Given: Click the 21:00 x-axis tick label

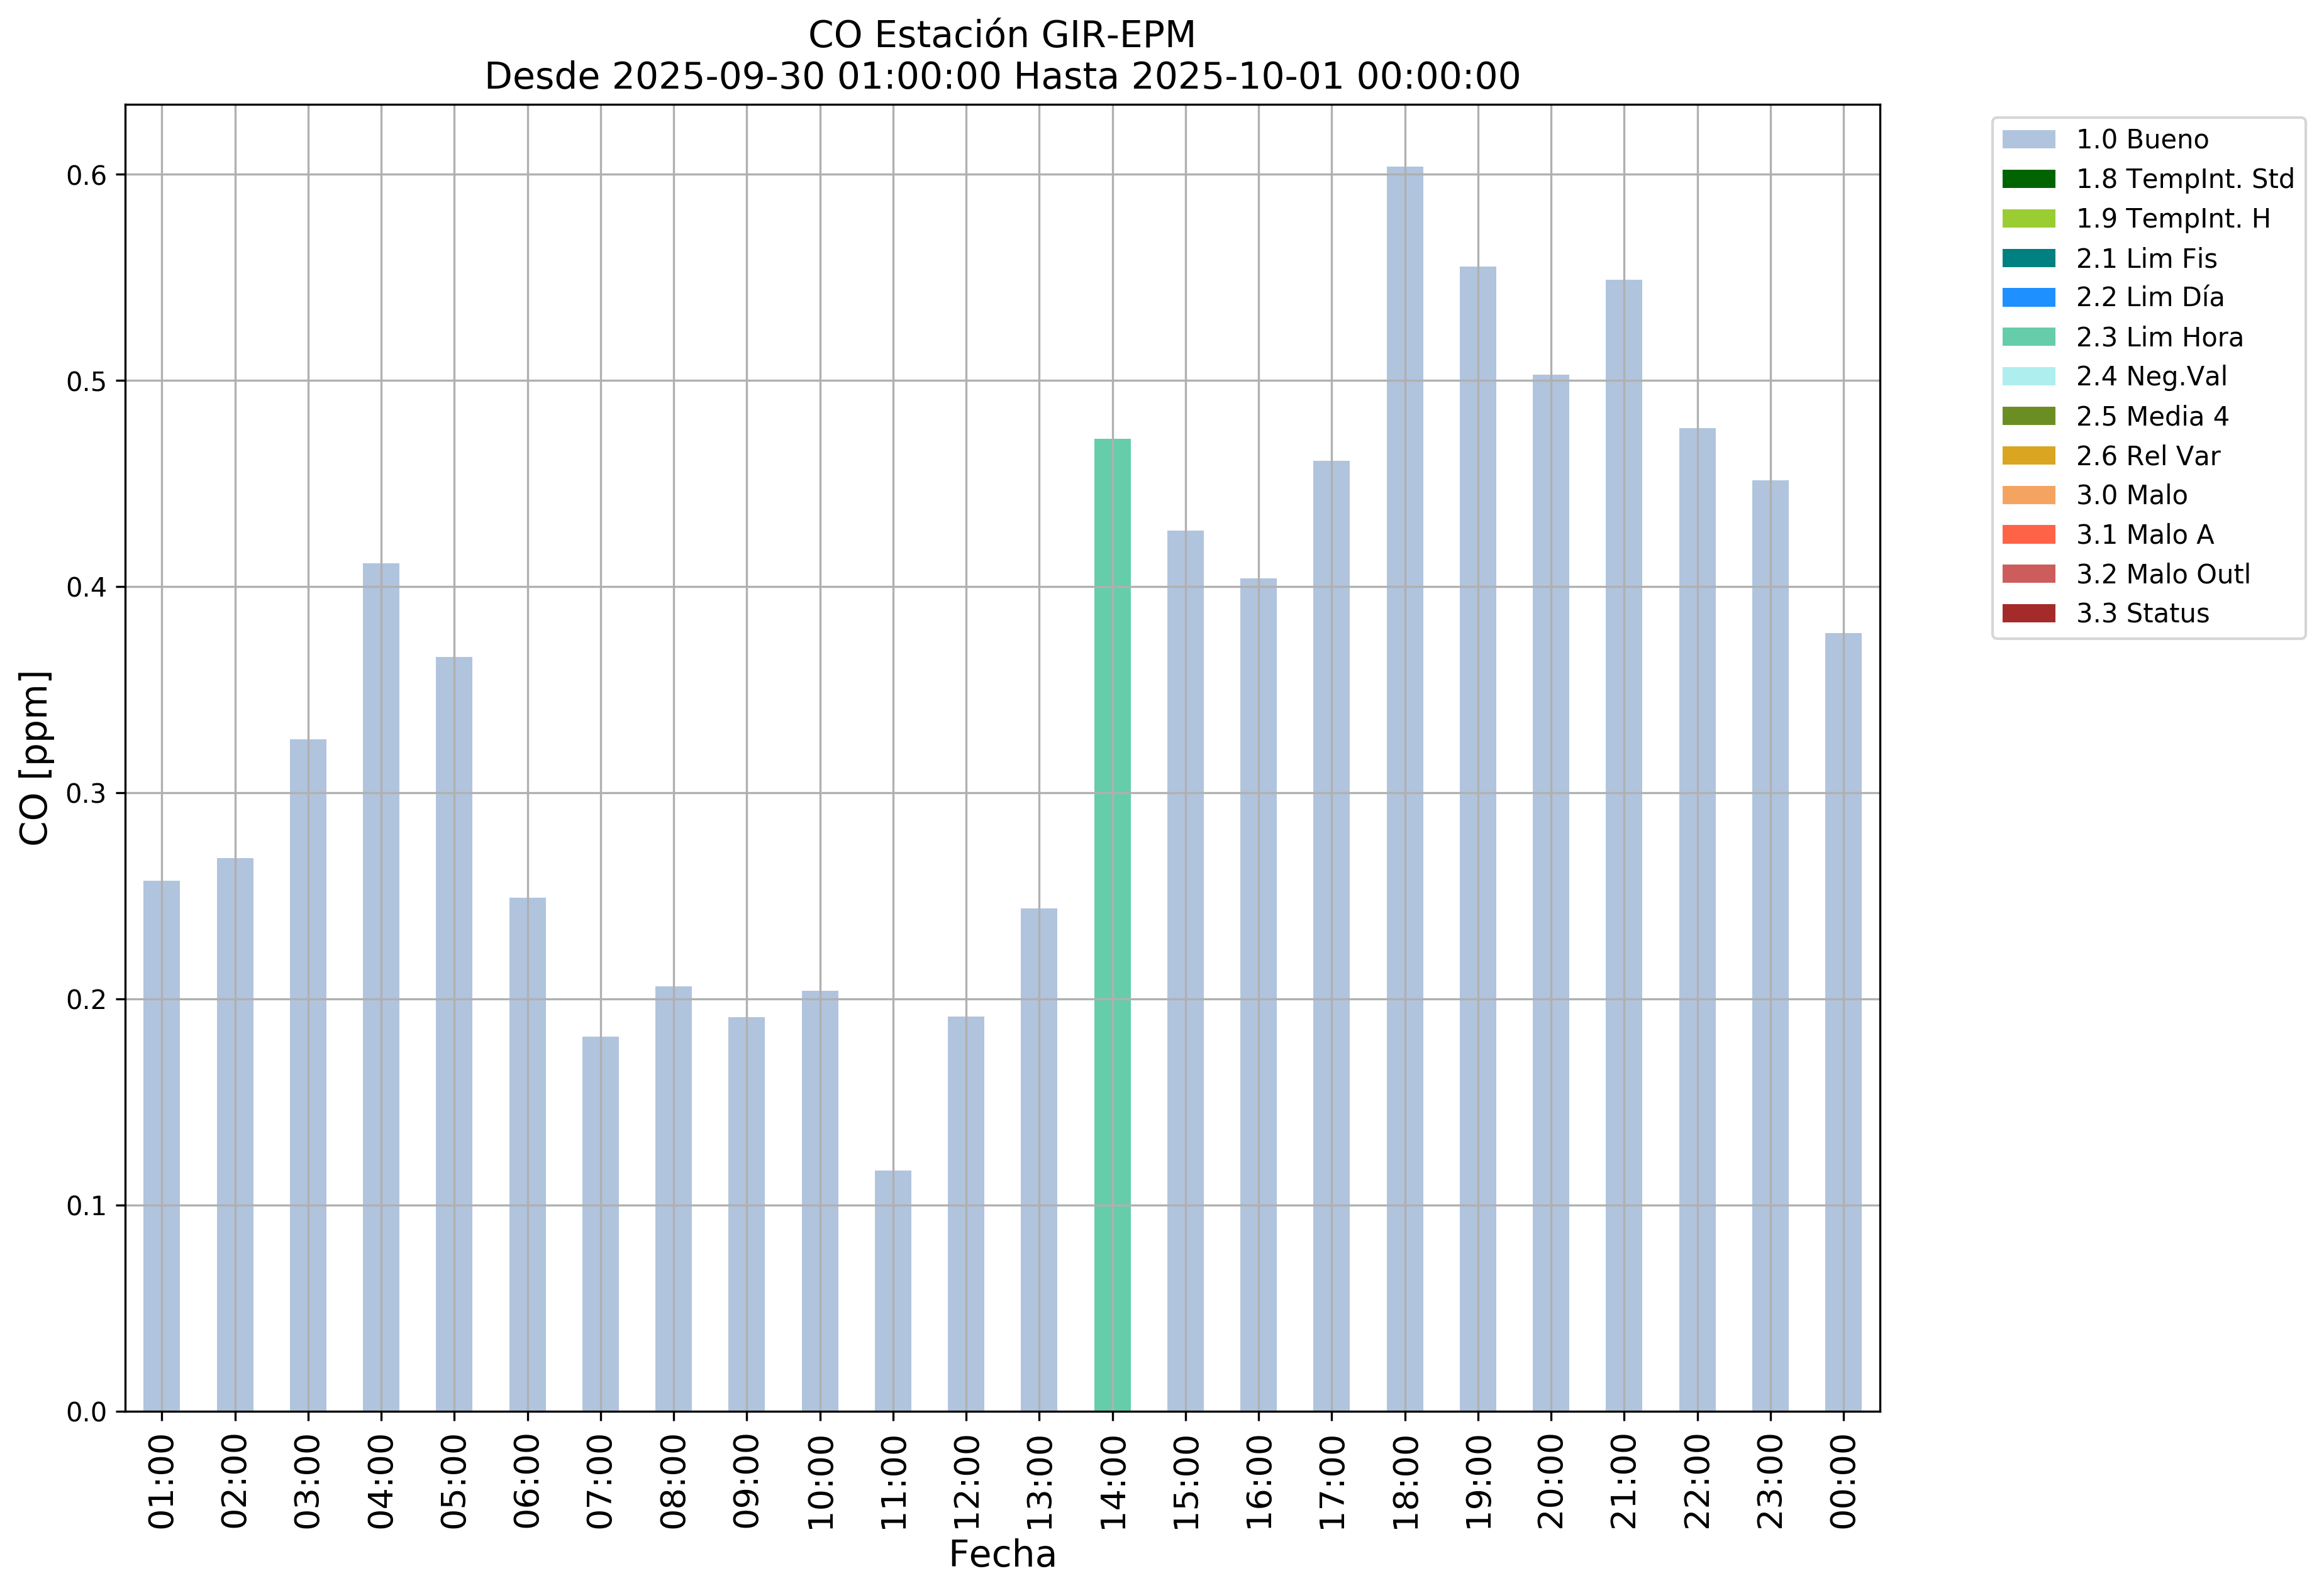Looking at the screenshot, I should click(1624, 1481).
